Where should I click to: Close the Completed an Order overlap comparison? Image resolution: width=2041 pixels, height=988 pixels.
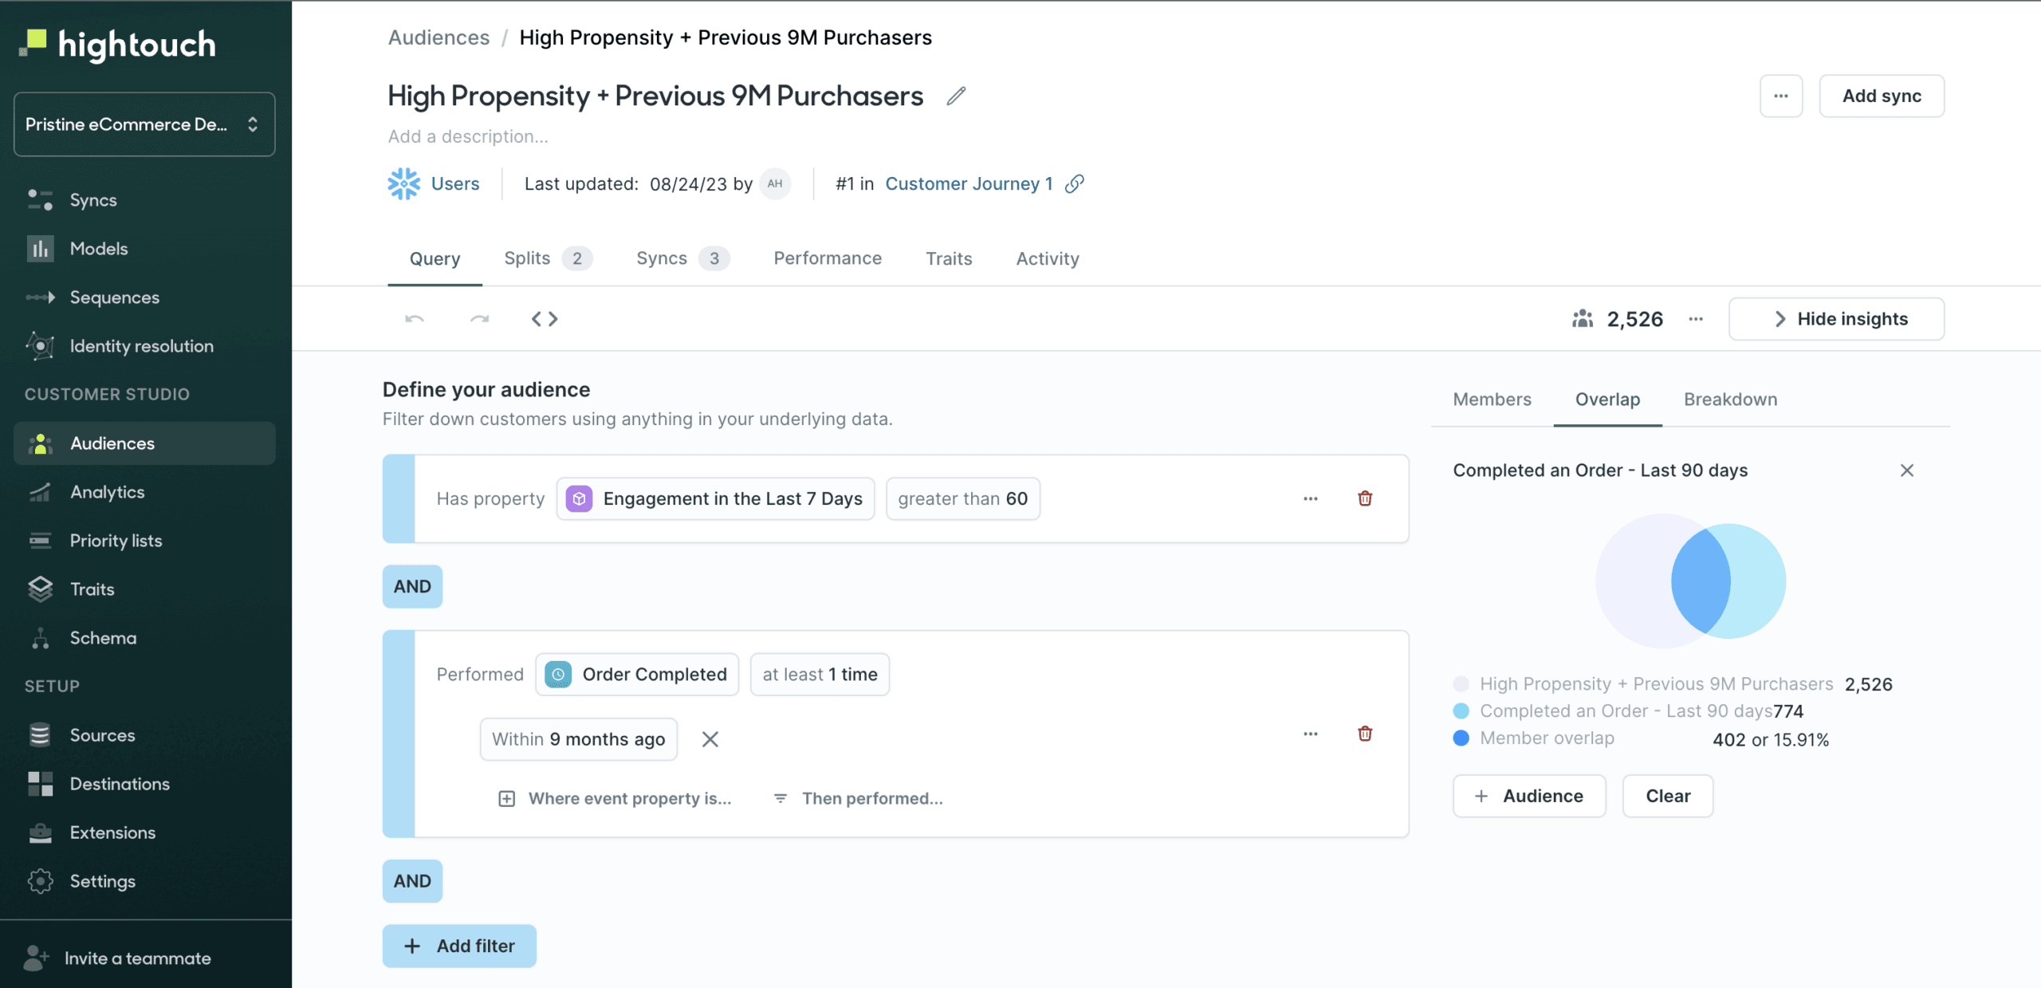pyautogui.click(x=1906, y=470)
